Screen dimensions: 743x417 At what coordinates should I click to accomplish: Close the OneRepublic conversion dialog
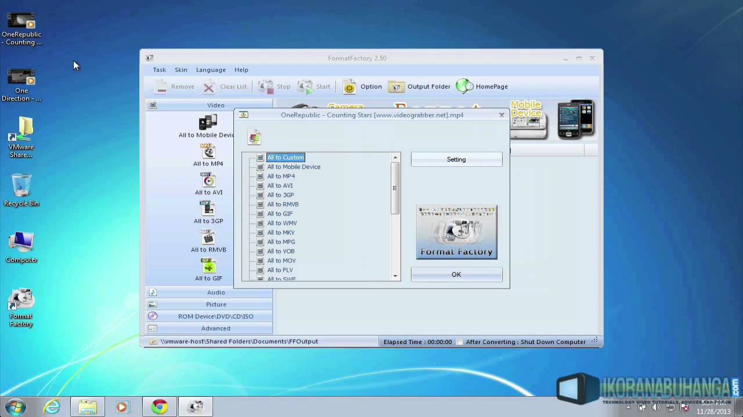click(502, 115)
